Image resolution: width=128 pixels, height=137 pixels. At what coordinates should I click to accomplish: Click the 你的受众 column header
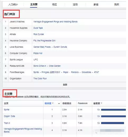point(67,103)
